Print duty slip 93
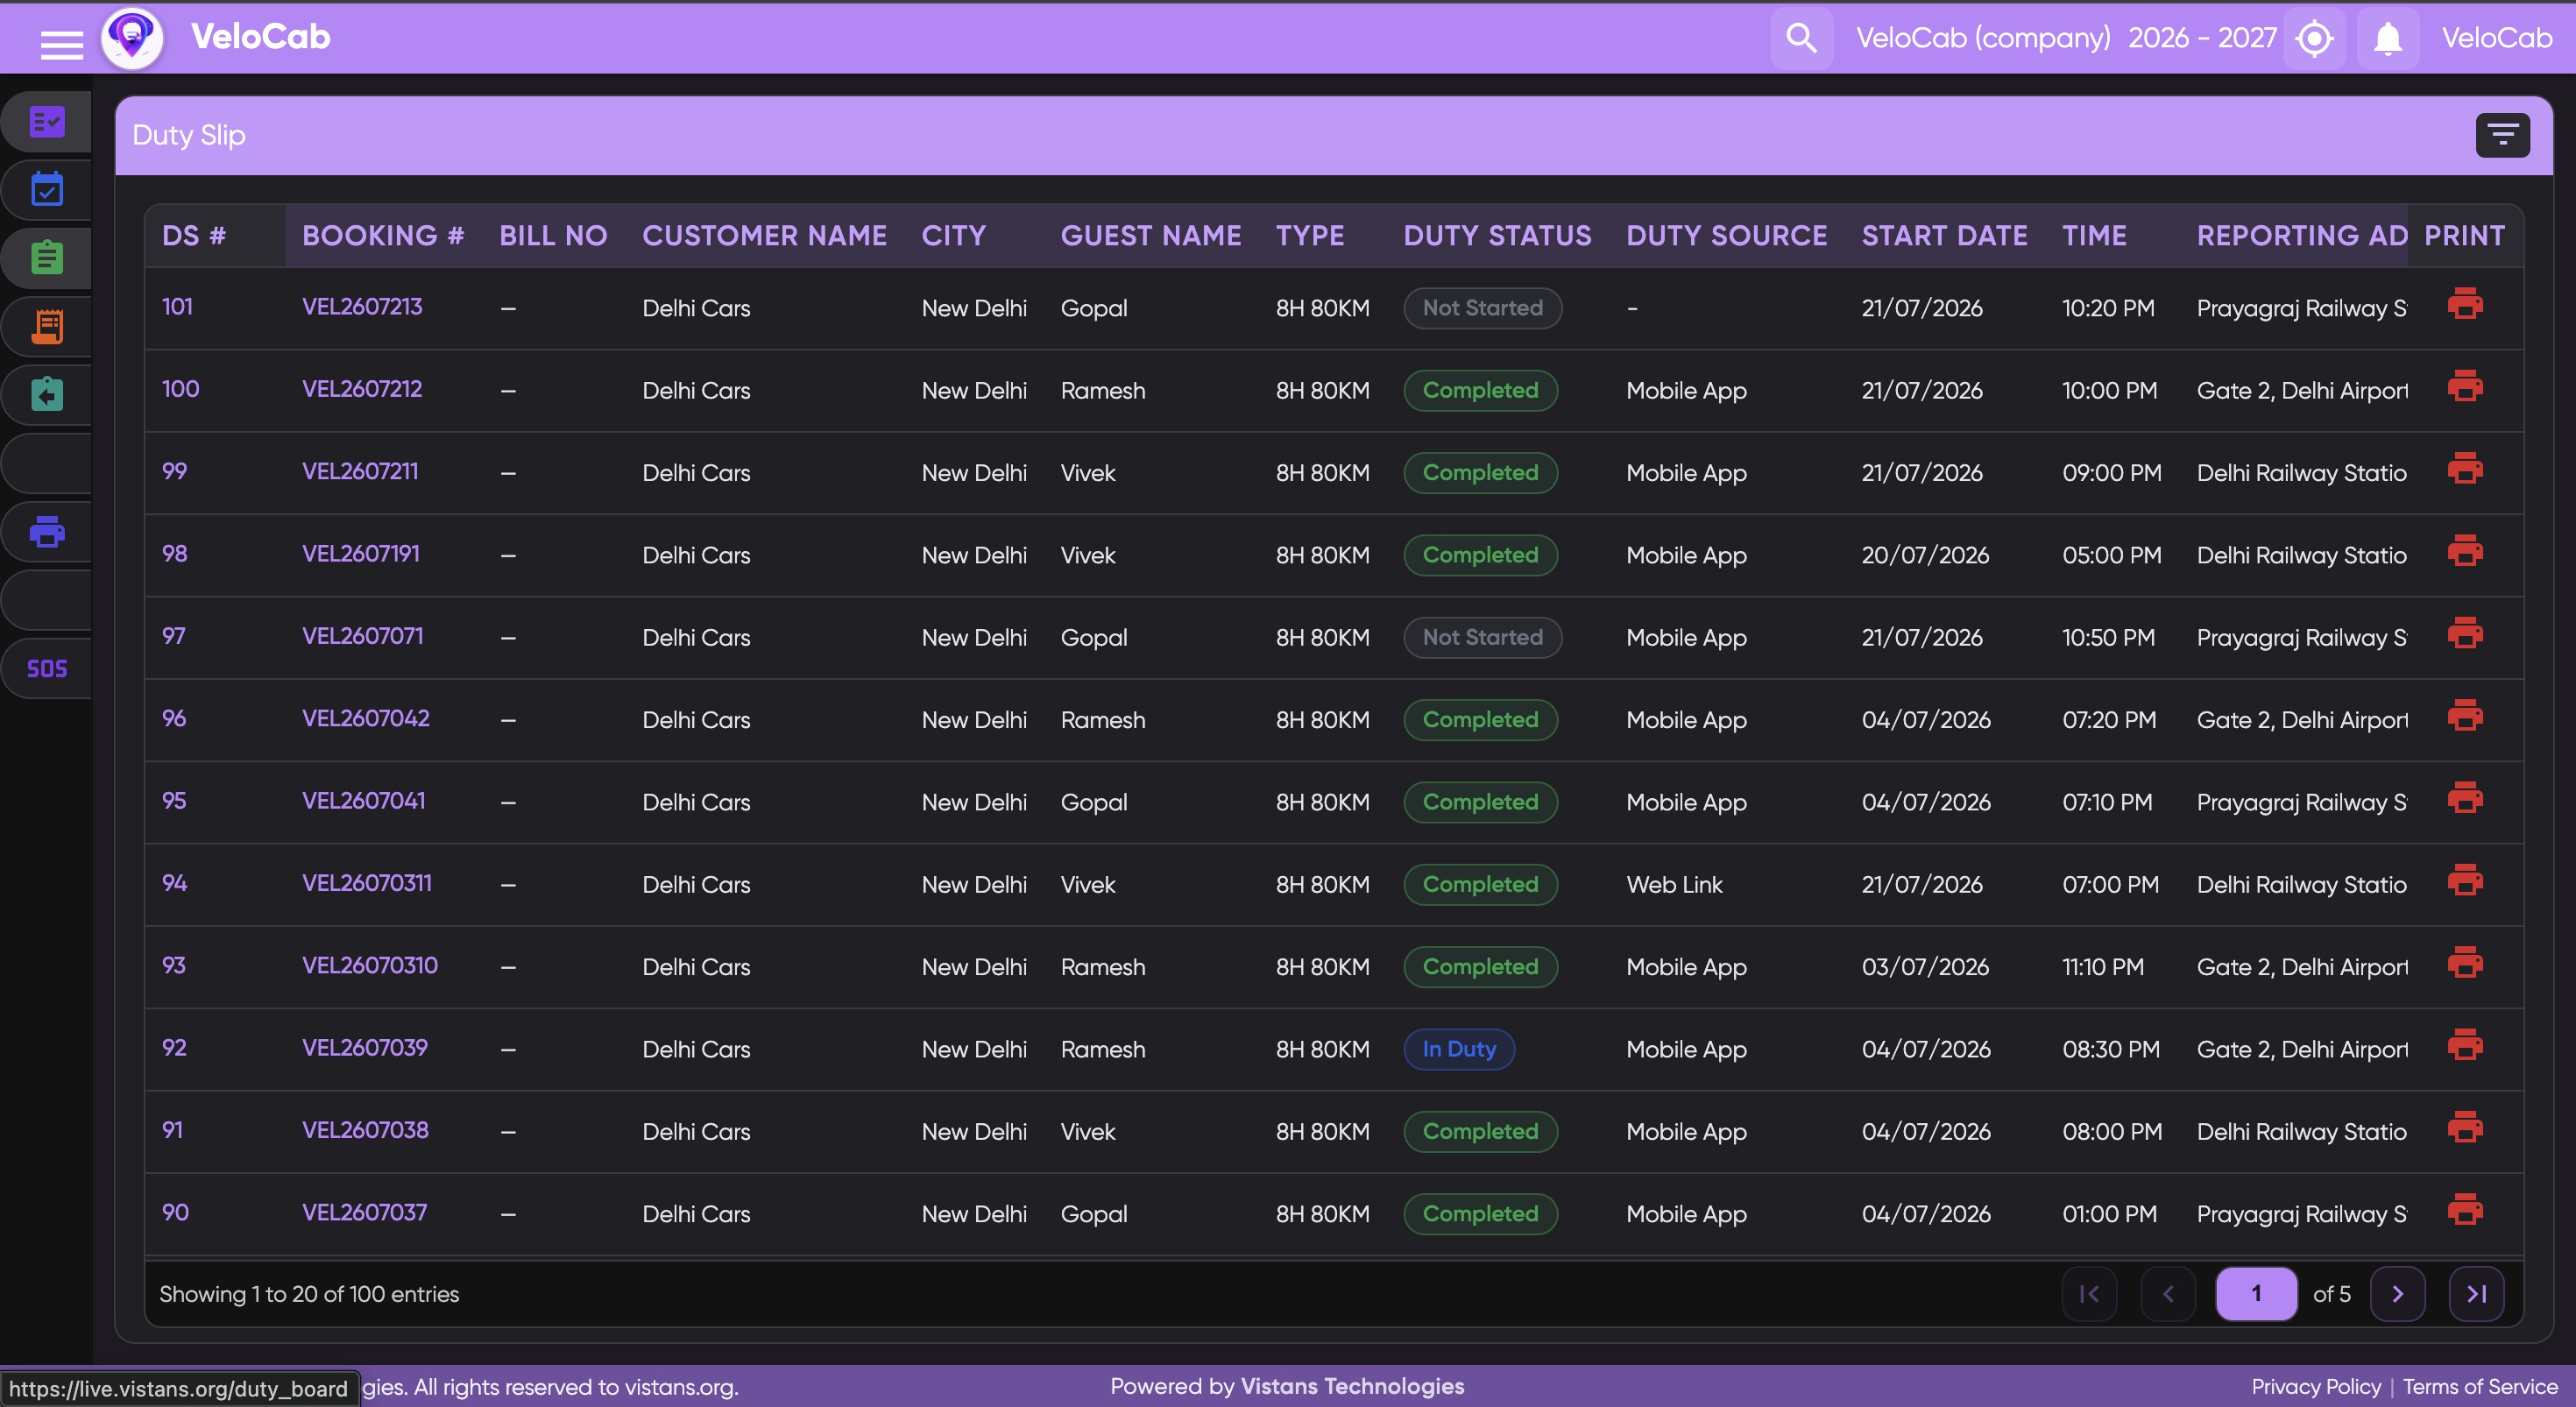 pos(2464,962)
